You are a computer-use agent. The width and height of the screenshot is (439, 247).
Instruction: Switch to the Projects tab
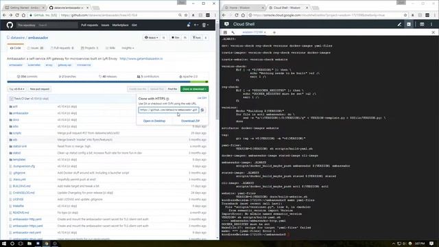tap(90, 48)
